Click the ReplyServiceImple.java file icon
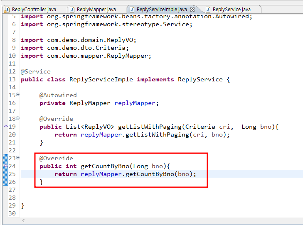 (x=132, y=10)
